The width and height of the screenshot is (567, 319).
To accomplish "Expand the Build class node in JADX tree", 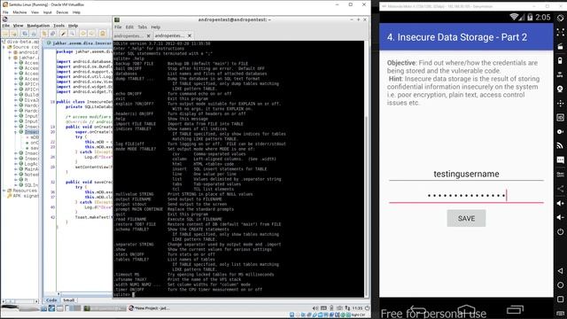I will [x=16, y=95].
